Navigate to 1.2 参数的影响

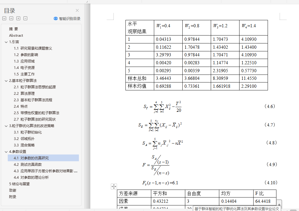point(26,55)
